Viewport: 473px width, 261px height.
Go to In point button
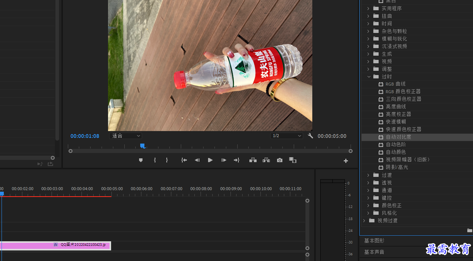(184, 160)
